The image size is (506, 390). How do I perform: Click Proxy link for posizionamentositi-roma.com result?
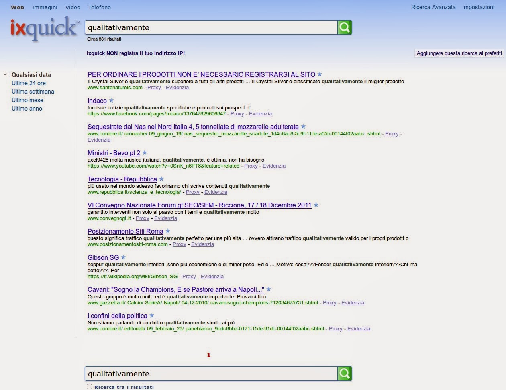point(180,244)
